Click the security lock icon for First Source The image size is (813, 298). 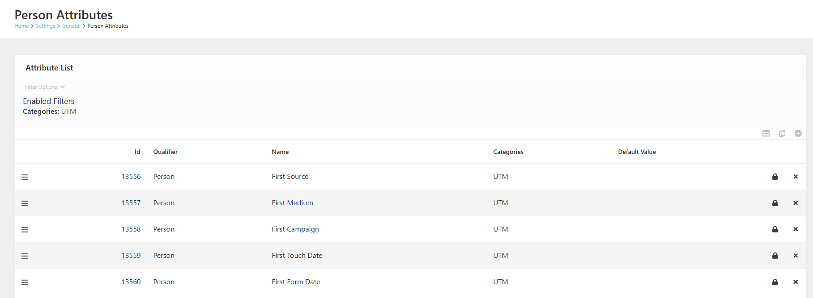coord(775,177)
